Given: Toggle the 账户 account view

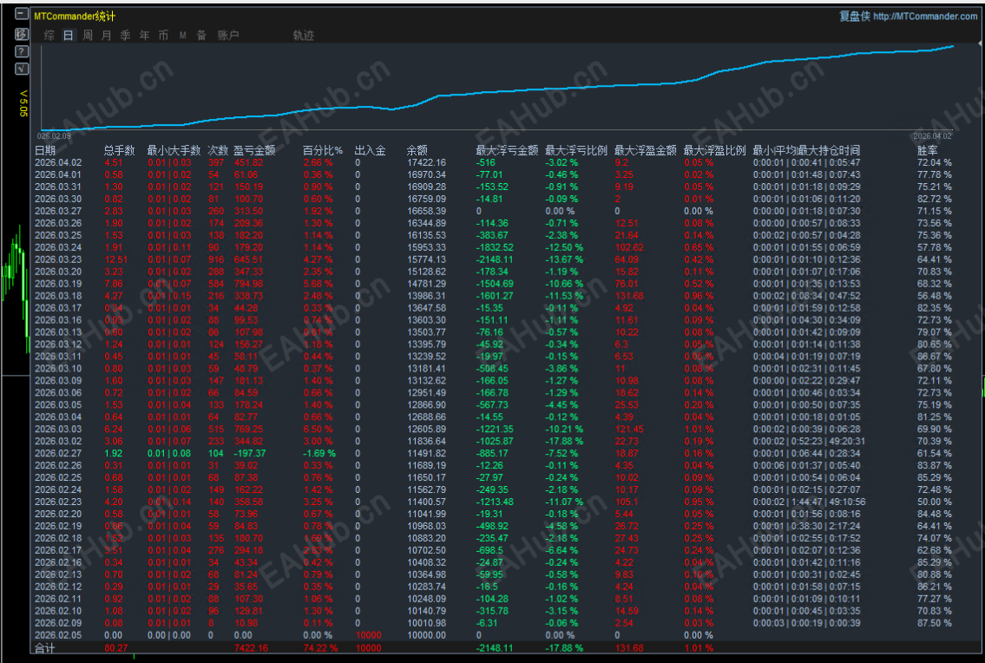Looking at the screenshot, I should pos(227,36).
